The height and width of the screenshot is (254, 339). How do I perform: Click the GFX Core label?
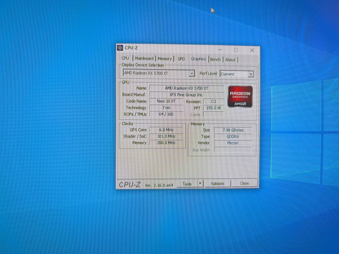(138, 130)
